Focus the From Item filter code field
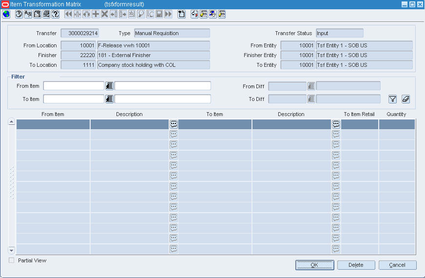Screen dimensions: 425x278 [x=74, y=86]
